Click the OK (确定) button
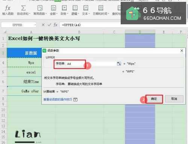The height and width of the screenshot is (144, 188). [x=154, y=99]
